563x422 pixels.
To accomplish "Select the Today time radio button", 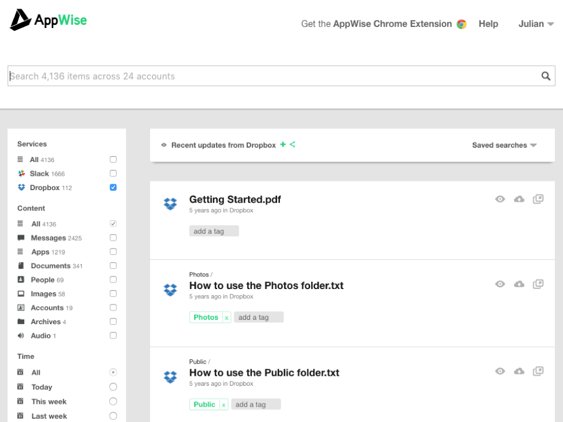I will 113,387.
